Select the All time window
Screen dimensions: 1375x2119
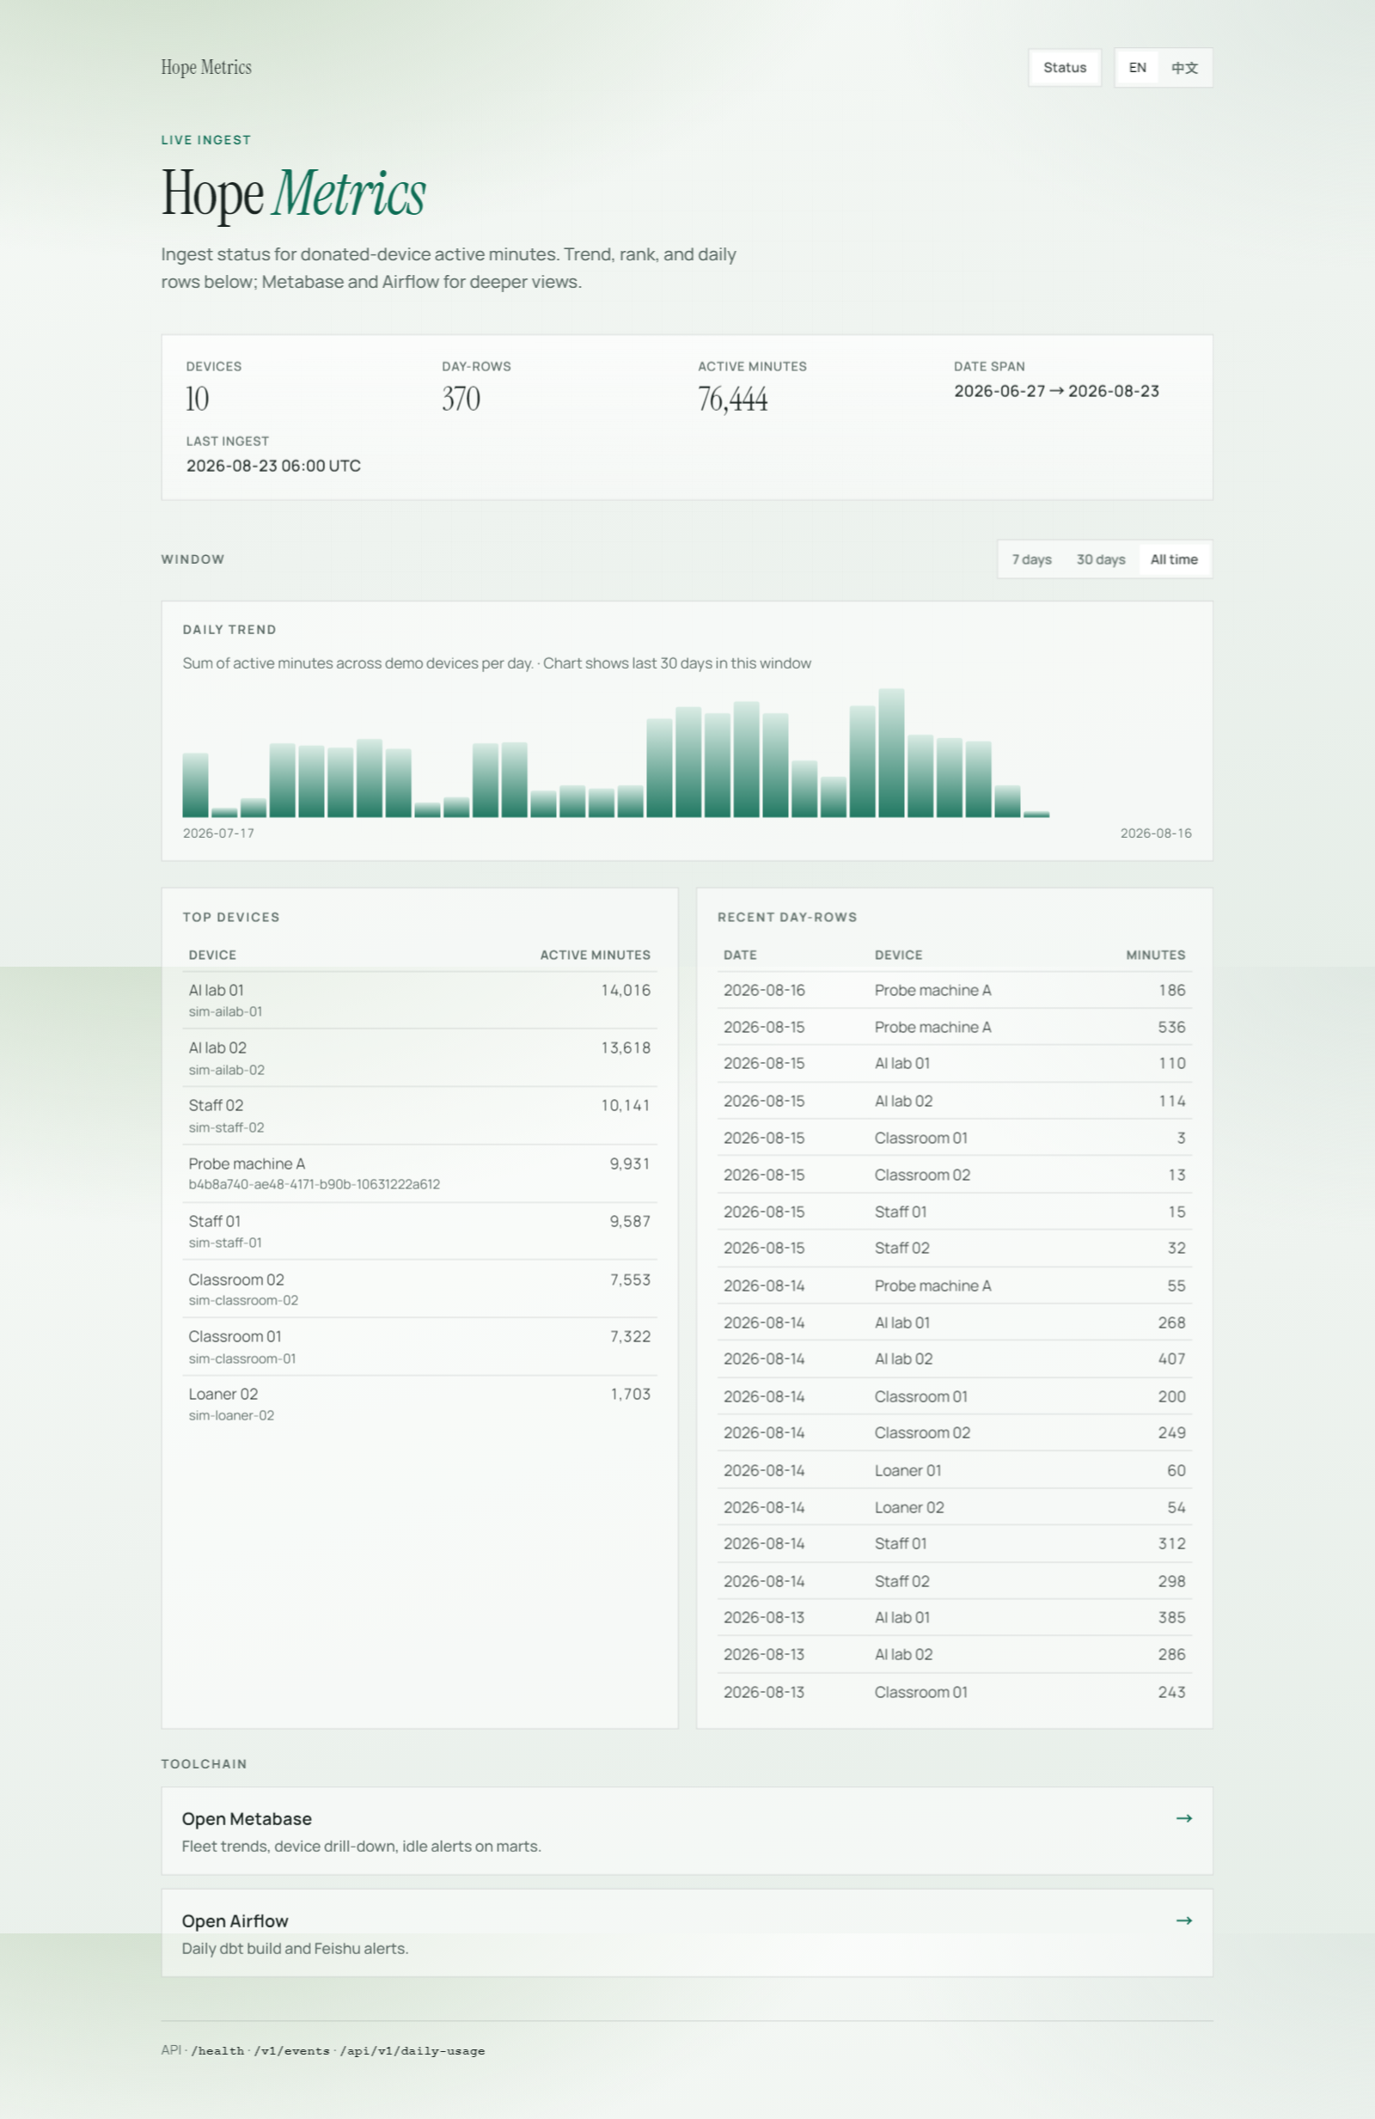(1174, 559)
